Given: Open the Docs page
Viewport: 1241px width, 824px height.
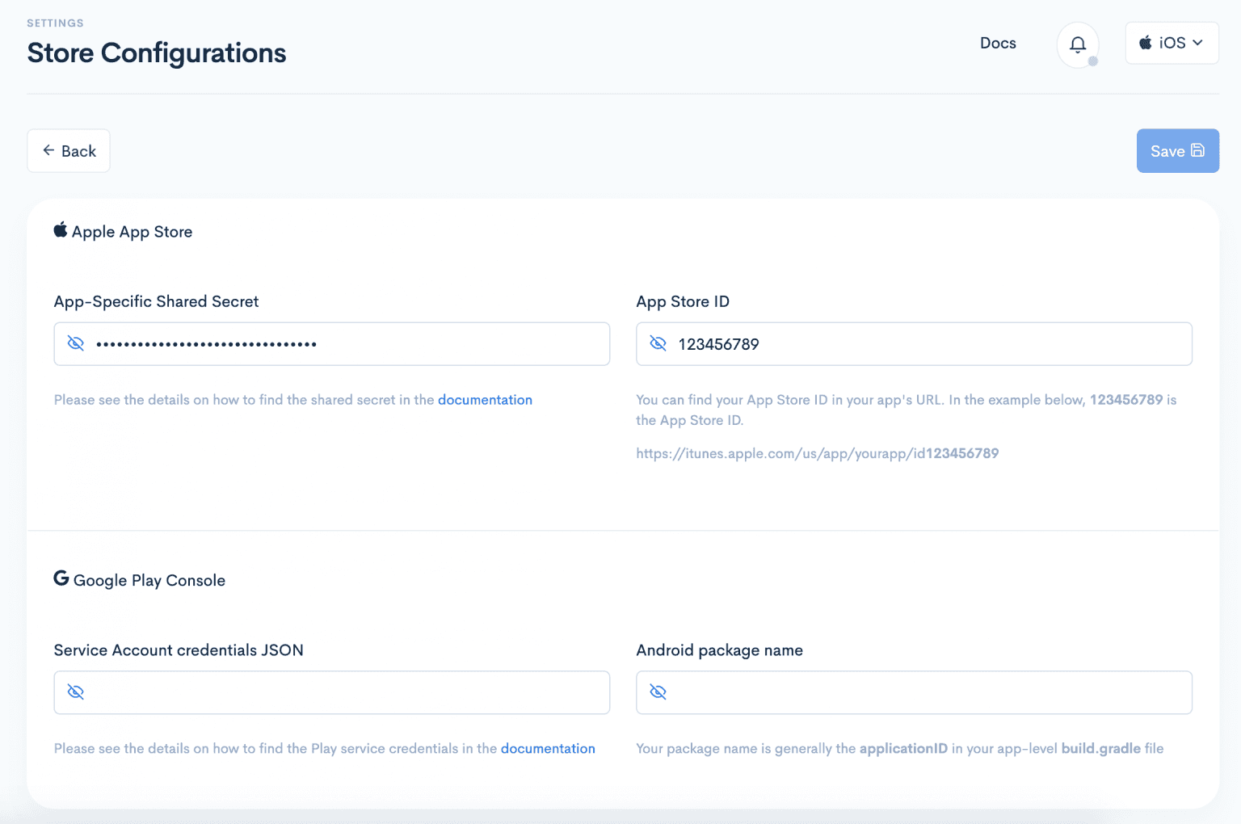Looking at the screenshot, I should (998, 43).
